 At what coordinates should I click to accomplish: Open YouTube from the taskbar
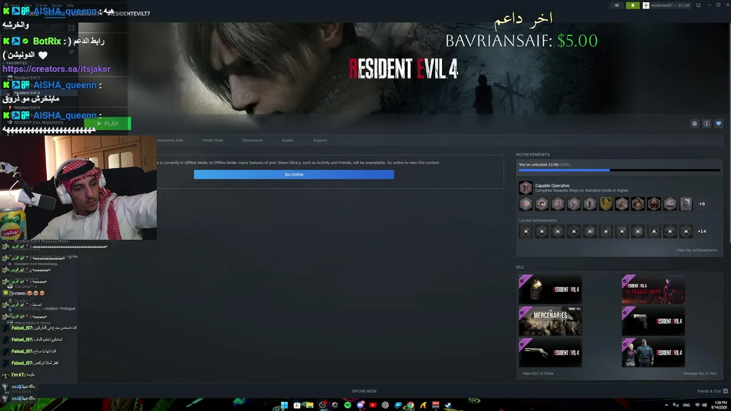373,405
